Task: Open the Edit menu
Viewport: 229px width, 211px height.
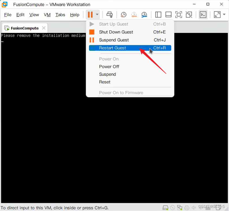Action: pos(20,15)
